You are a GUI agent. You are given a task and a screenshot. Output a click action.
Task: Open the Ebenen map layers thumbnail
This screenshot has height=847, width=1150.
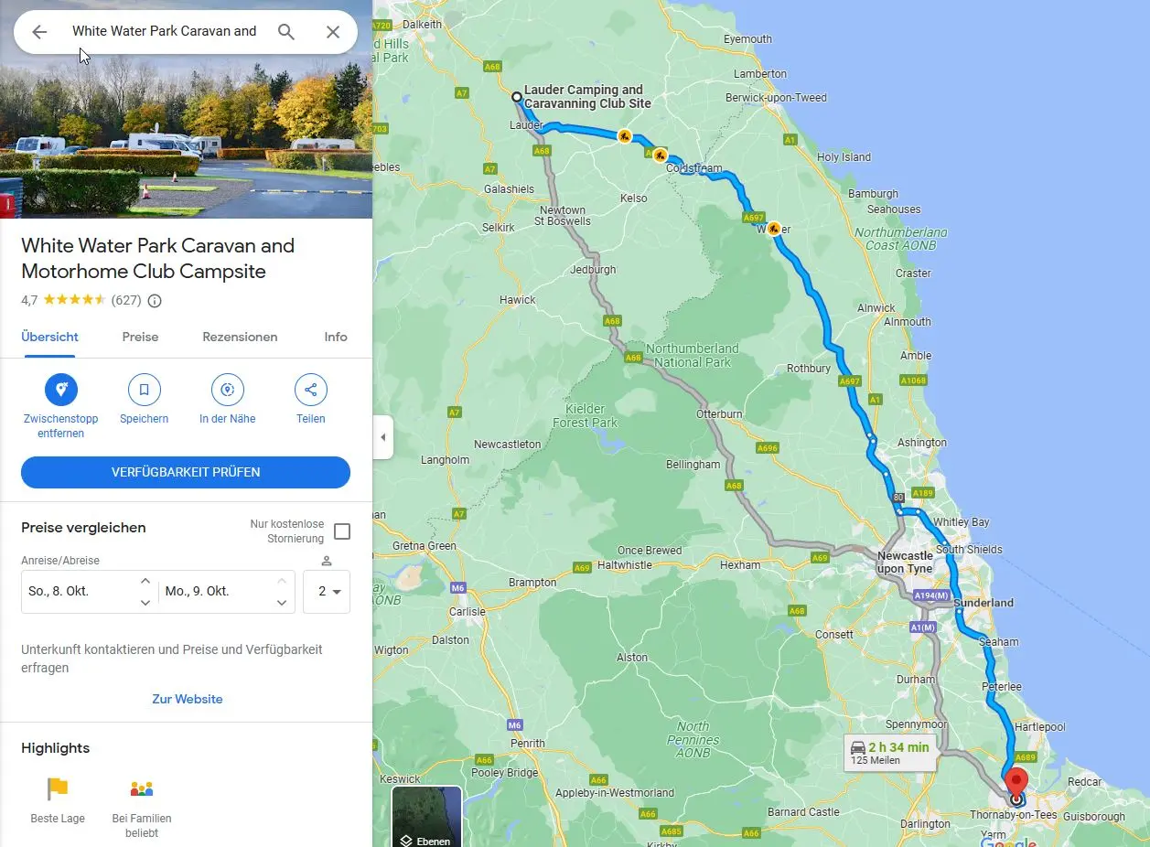[427, 818]
